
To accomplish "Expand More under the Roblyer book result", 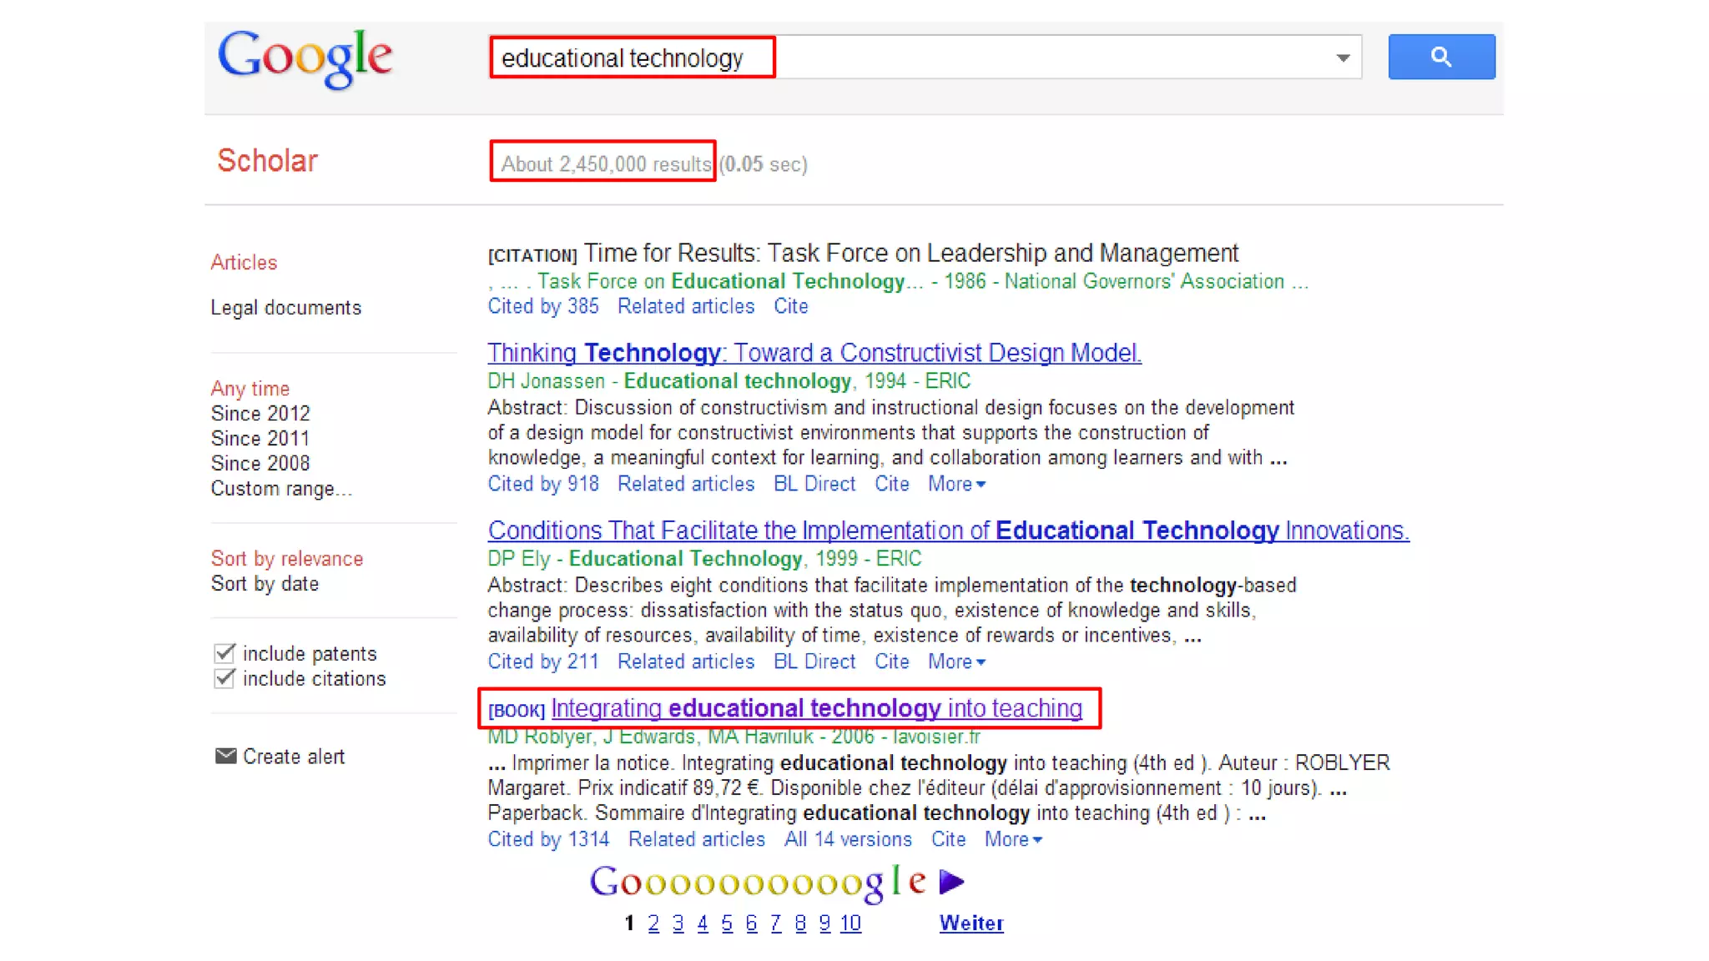I will 1012,839.
